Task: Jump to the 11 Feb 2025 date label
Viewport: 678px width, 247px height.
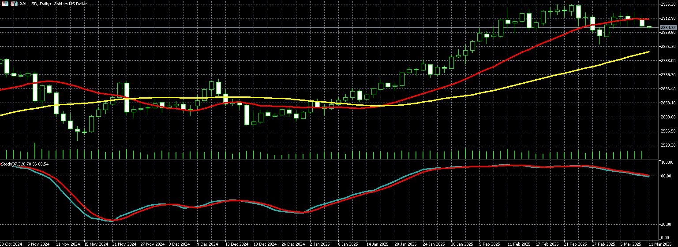Action: coord(518,244)
